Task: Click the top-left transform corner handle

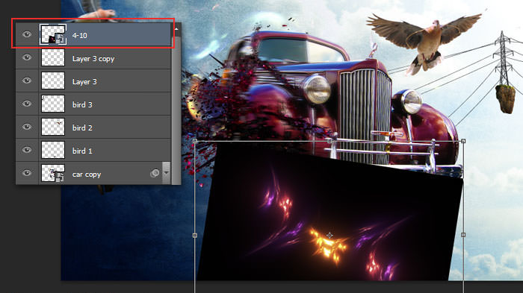Action: [x=195, y=141]
